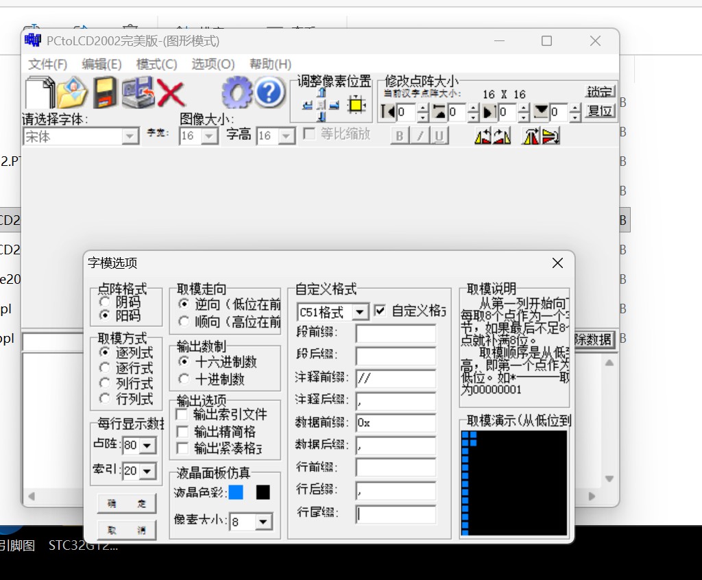This screenshot has width=702, height=580.
Task: Open the 像素大小 dropdown showing 8
Action: (x=264, y=522)
